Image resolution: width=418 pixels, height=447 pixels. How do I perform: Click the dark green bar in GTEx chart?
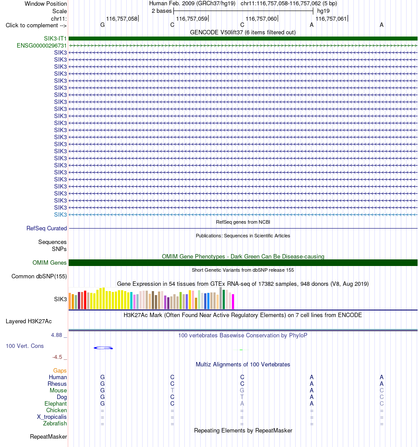224,299
